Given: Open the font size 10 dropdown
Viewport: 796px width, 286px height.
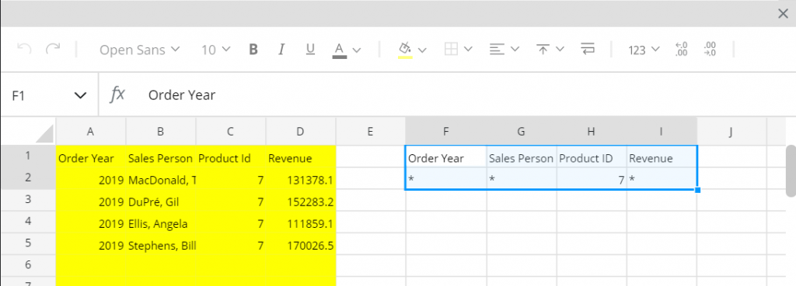Looking at the screenshot, I should point(216,50).
